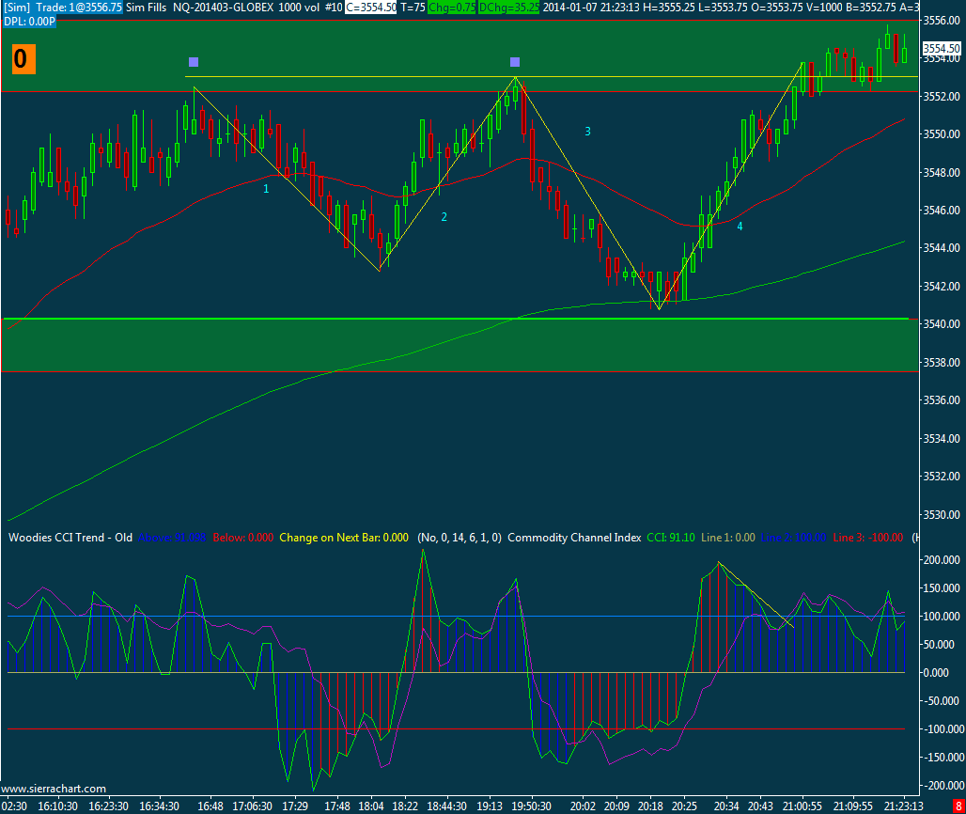Select the right purple square marker
The height and width of the screenshot is (814, 966).
point(515,62)
